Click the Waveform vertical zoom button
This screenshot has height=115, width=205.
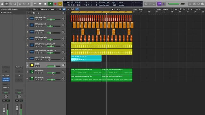point(176,9)
